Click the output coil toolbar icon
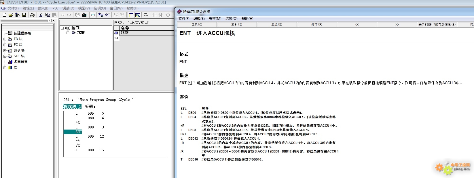Image resolution: width=474 pixels, height=178 pixels. click(167, 15)
